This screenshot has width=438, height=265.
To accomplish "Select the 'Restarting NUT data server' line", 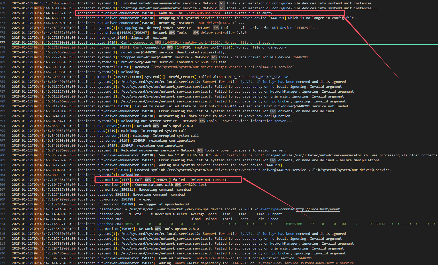I will pos(154,116).
